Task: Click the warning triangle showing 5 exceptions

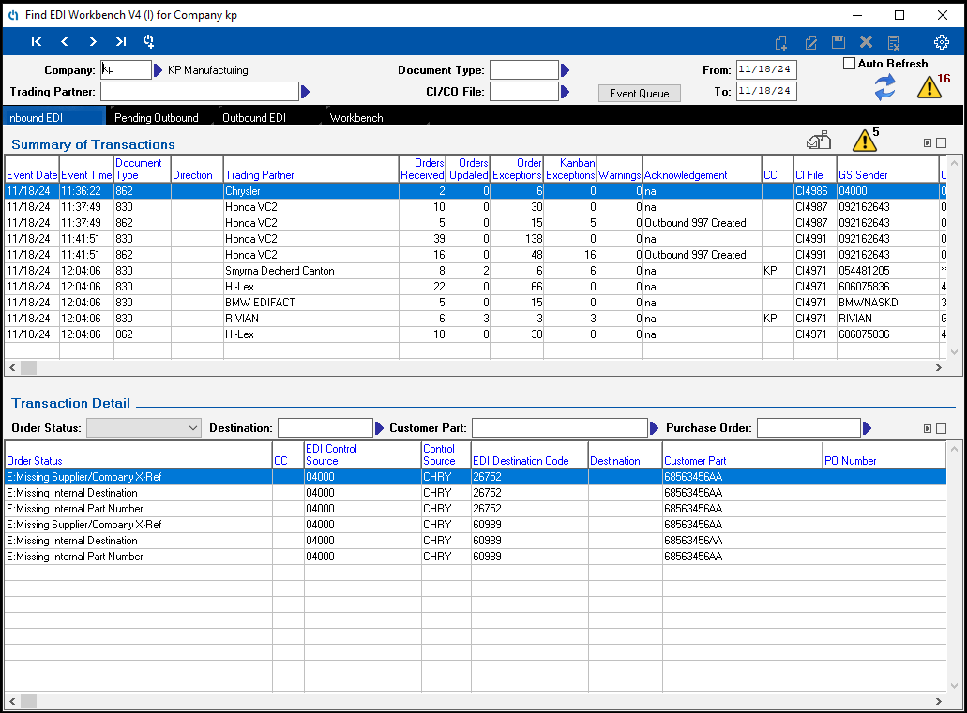Action: [865, 141]
